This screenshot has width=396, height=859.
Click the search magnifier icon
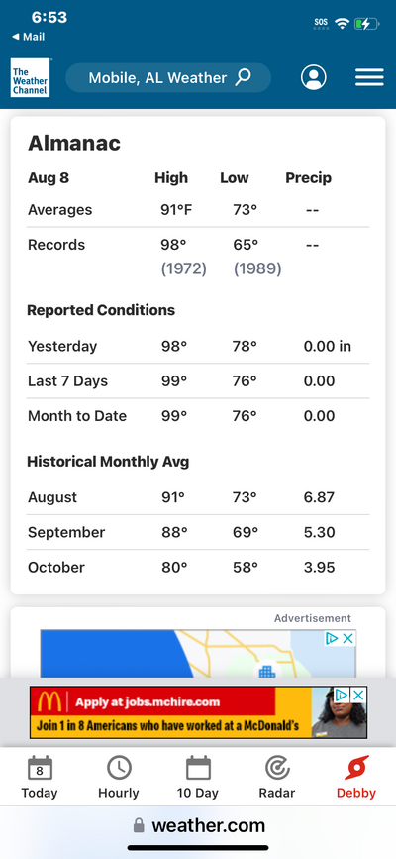coord(243,77)
